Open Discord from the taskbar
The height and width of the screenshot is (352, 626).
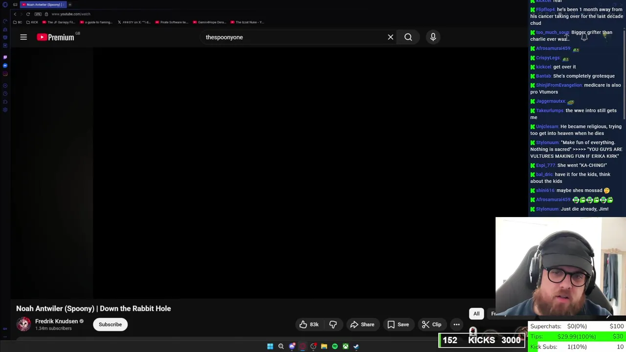pyautogui.click(x=292, y=347)
